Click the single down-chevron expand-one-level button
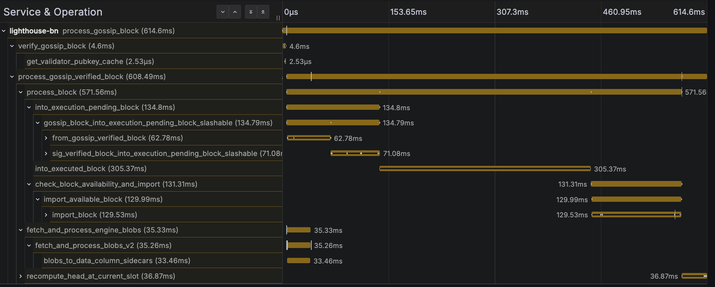This screenshot has height=287, width=715. [x=223, y=12]
